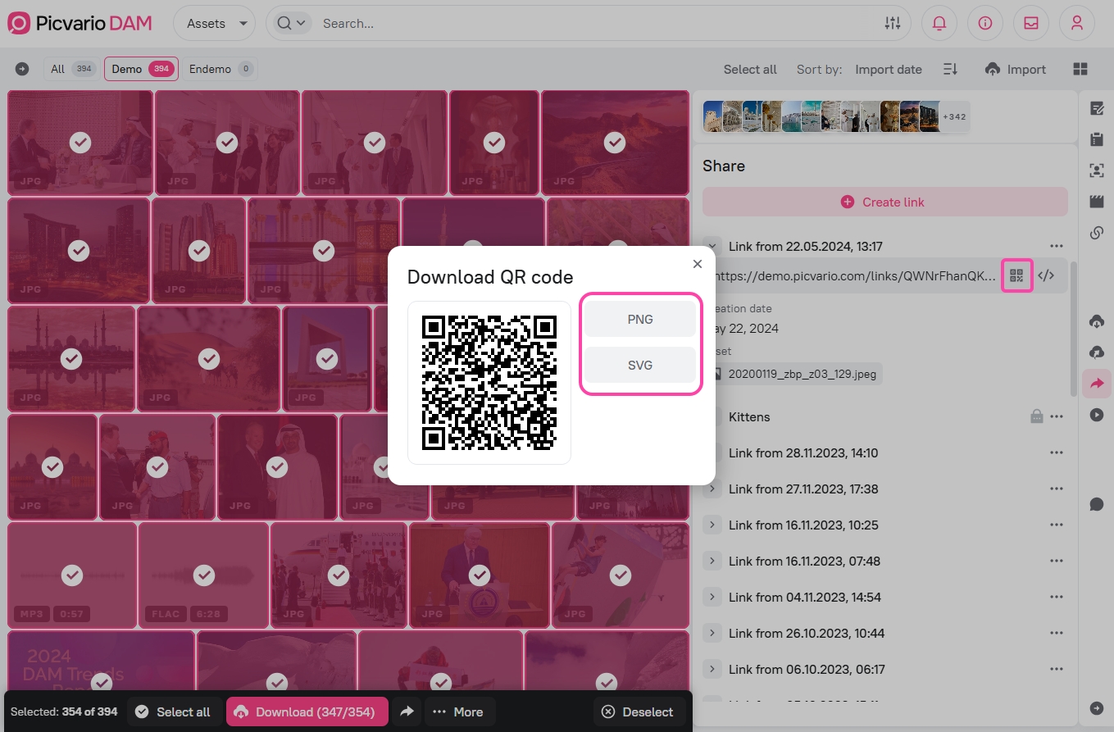Open options menu for Link from 22.05.2024
This screenshot has width=1114, height=732.
[1057, 246]
